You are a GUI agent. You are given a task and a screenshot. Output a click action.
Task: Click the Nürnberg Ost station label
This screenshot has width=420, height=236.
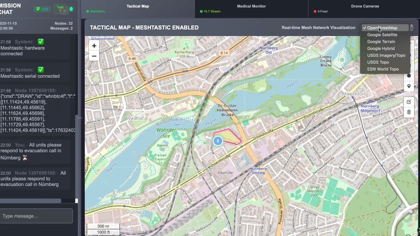point(269,50)
